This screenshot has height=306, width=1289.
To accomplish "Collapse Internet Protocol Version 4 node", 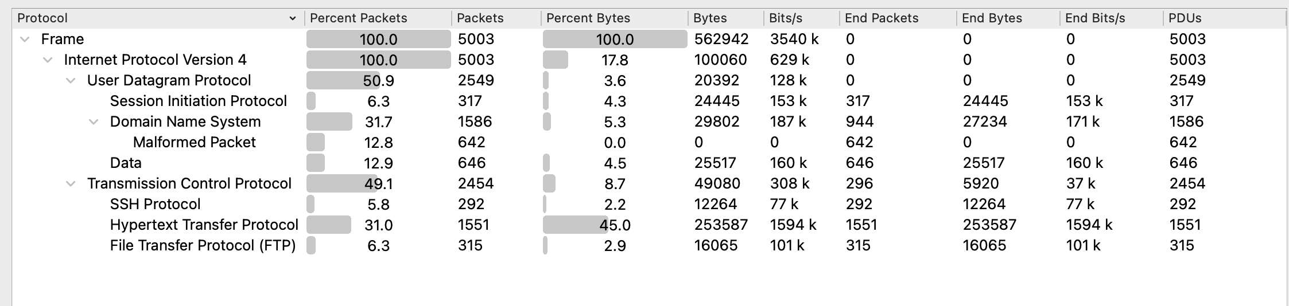I will [x=48, y=60].
